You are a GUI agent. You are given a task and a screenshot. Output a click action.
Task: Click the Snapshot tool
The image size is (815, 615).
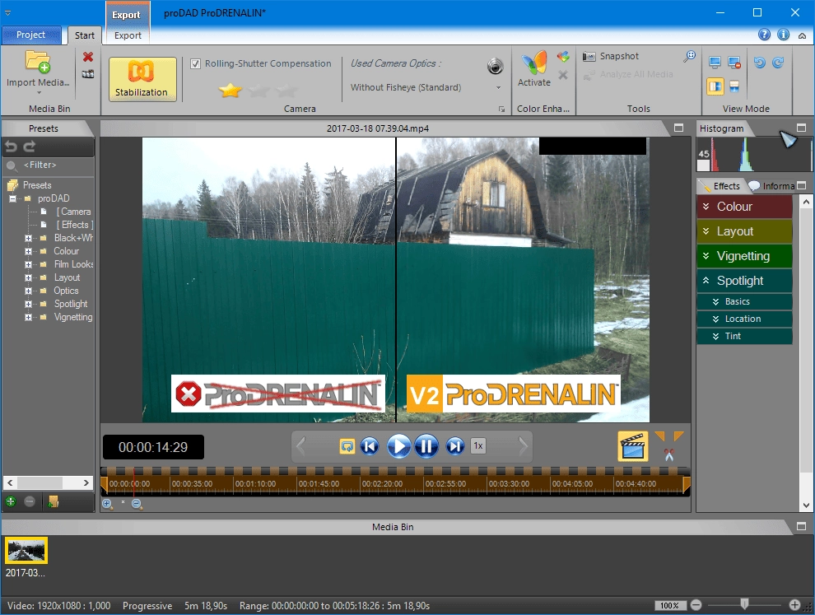[611, 56]
